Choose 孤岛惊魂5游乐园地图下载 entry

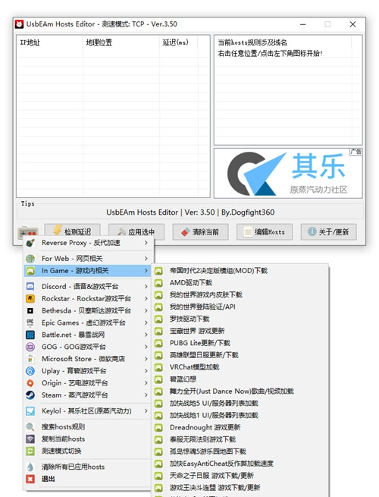[x=240, y=451]
